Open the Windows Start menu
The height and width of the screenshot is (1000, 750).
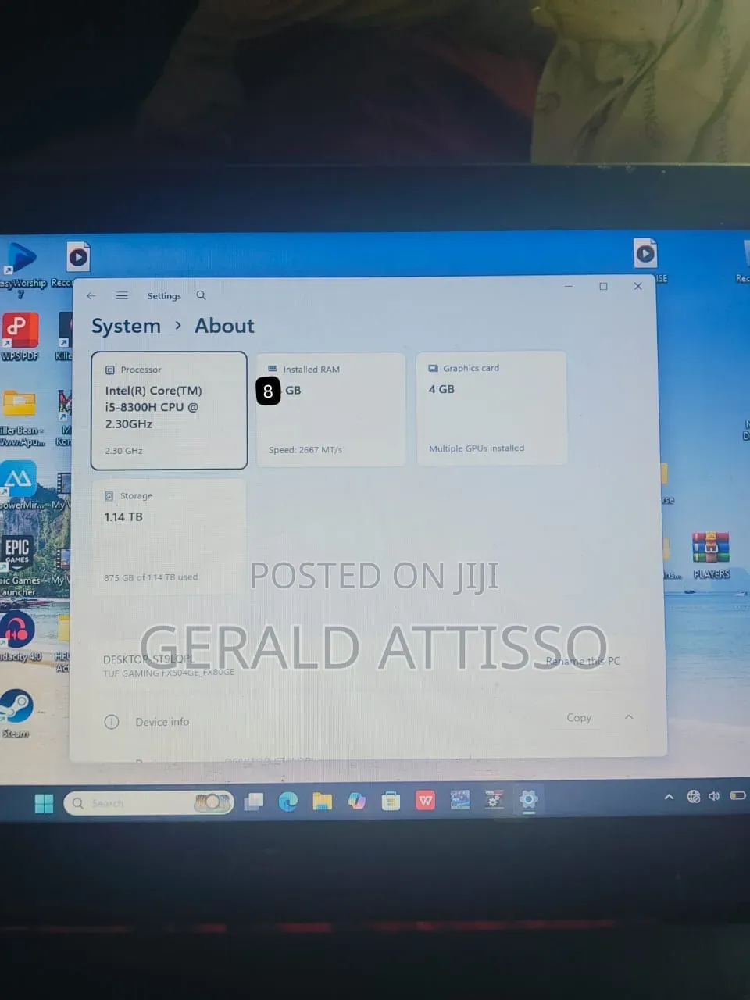pos(45,803)
